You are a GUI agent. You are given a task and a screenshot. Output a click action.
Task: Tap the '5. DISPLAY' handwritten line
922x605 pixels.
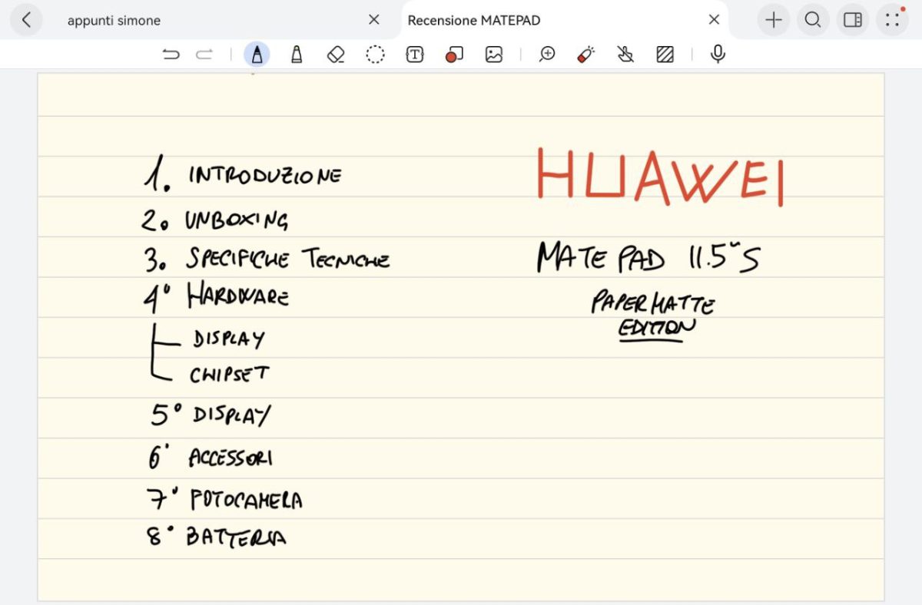211,415
